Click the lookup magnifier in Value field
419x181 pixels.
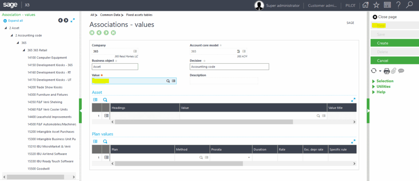(168, 81)
